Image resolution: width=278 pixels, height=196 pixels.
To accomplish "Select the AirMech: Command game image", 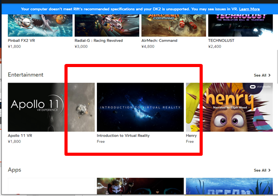I will click(174, 25).
